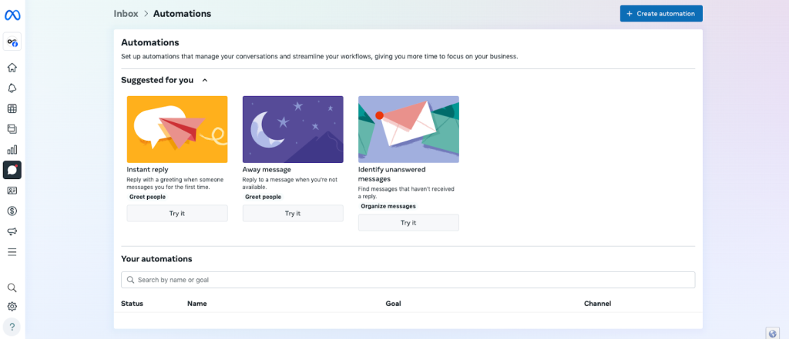Click the Search magnifier in sidebar

coord(12,287)
